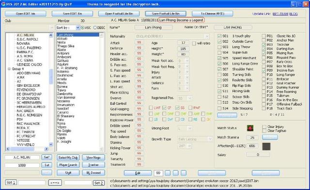Click the red Match Status arrow icon

(x=250, y=128)
